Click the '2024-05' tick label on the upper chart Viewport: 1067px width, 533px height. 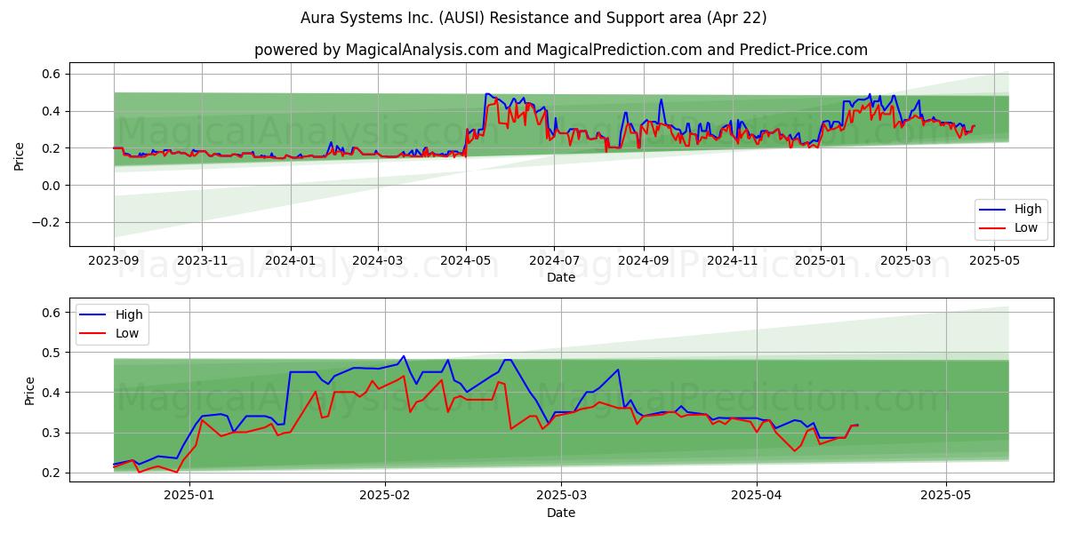pos(466,259)
